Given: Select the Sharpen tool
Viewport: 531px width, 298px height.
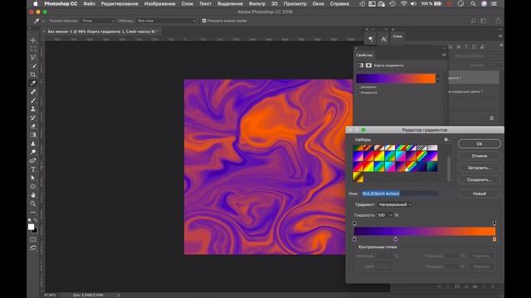Looking at the screenshot, I should (x=33, y=143).
